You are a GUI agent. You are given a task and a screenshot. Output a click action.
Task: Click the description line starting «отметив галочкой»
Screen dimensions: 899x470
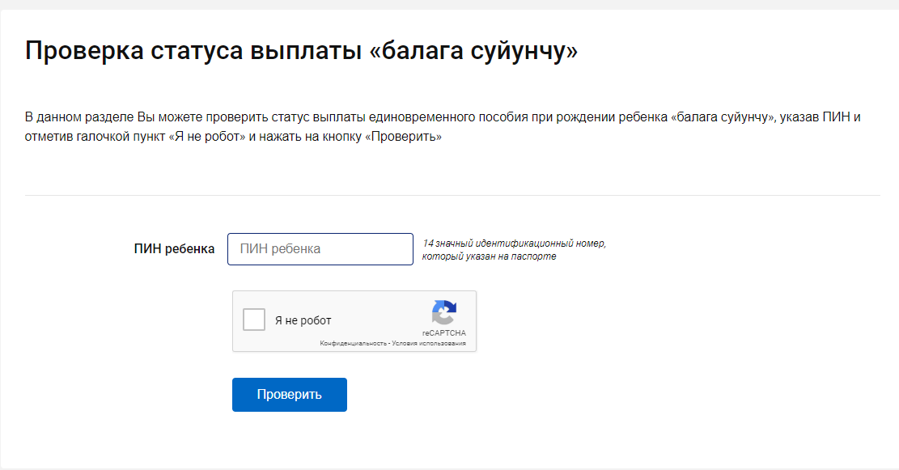[x=233, y=137]
